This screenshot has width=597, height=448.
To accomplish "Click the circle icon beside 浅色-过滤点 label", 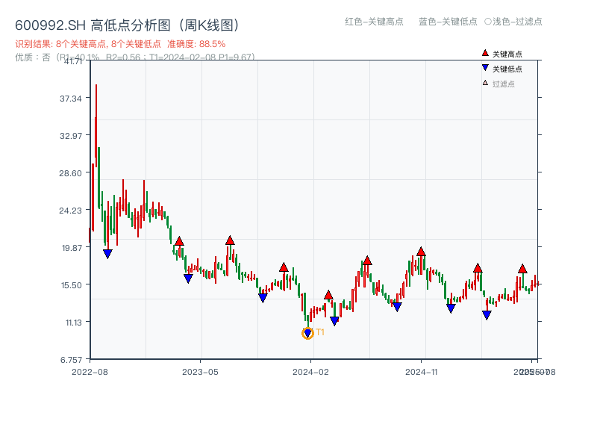I will pos(486,22).
